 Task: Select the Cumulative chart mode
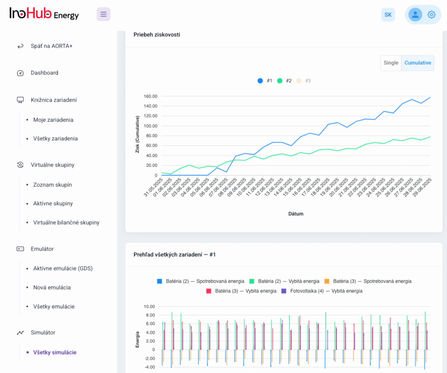417,63
